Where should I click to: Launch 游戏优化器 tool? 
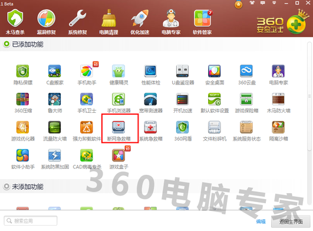[23, 131]
